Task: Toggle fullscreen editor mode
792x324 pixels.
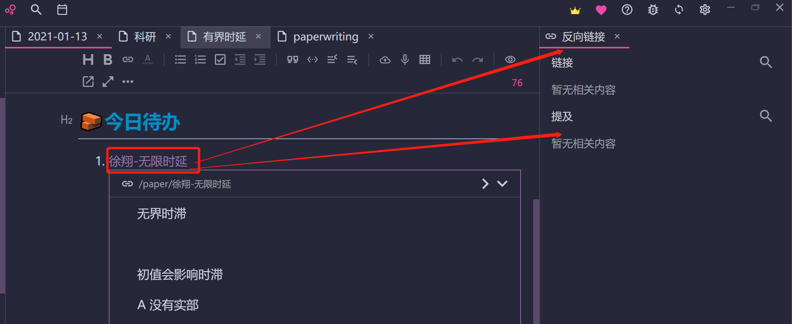Action: 108,82
